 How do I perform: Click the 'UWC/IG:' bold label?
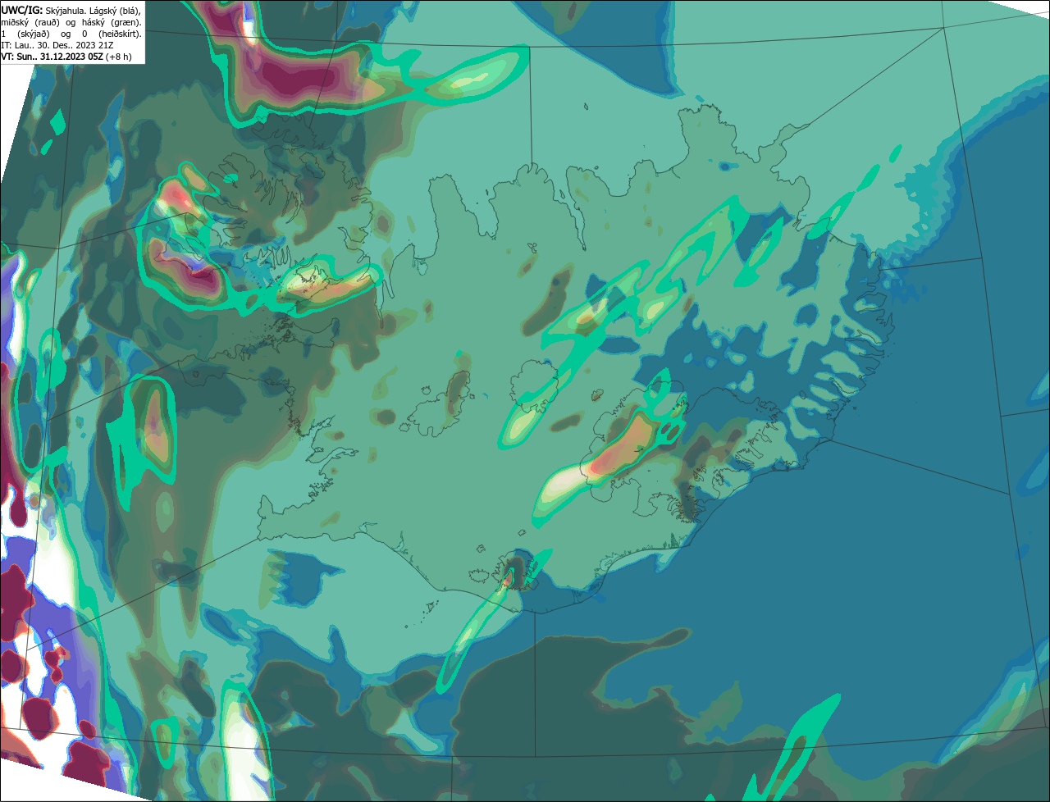(x=22, y=11)
